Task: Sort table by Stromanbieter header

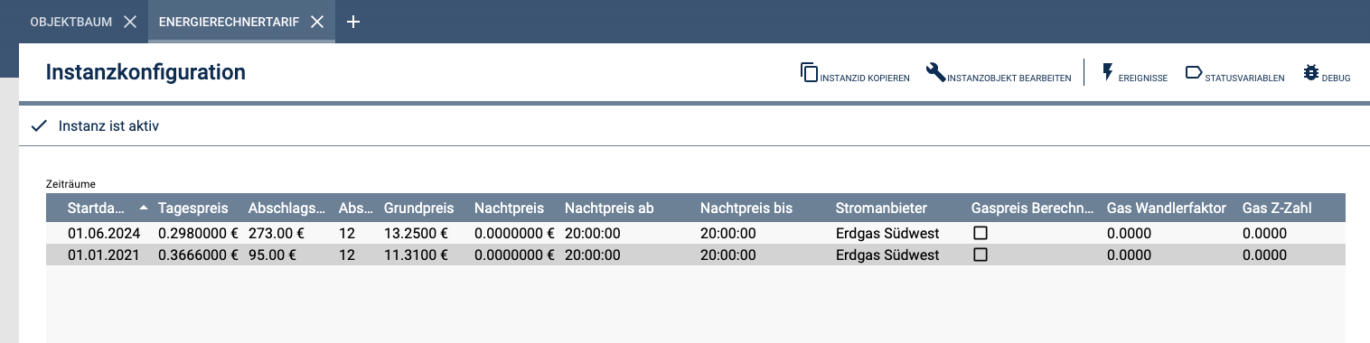Action: [x=881, y=208]
